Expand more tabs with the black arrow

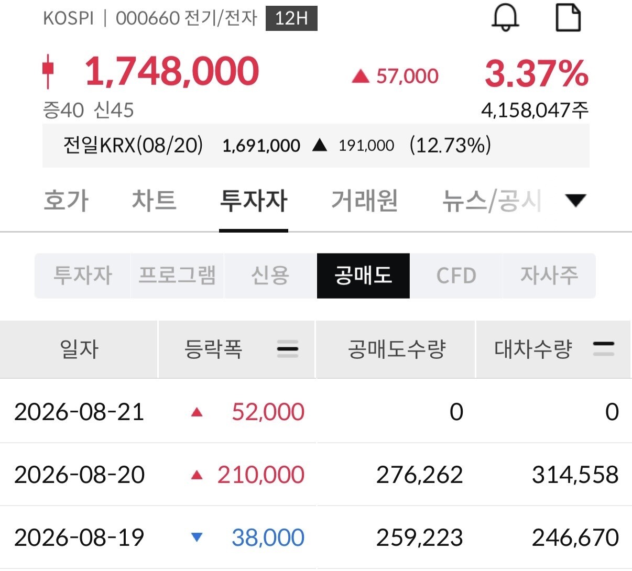[x=576, y=200]
